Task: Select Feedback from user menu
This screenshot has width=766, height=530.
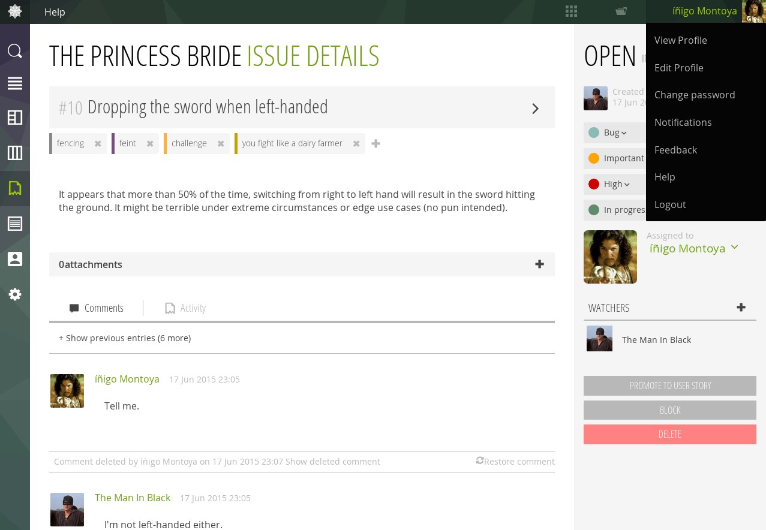Action: pyautogui.click(x=676, y=150)
